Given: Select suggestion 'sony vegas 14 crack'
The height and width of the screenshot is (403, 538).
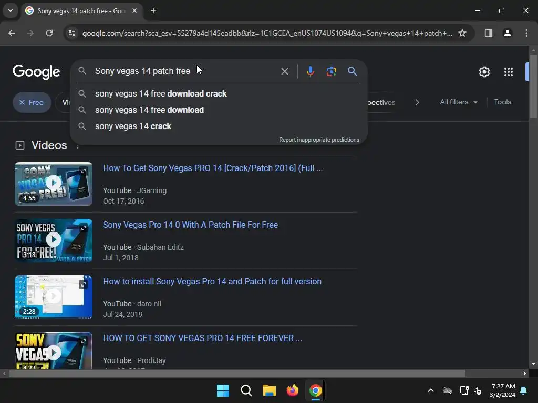Looking at the screenshot, I should click(219, 126).
